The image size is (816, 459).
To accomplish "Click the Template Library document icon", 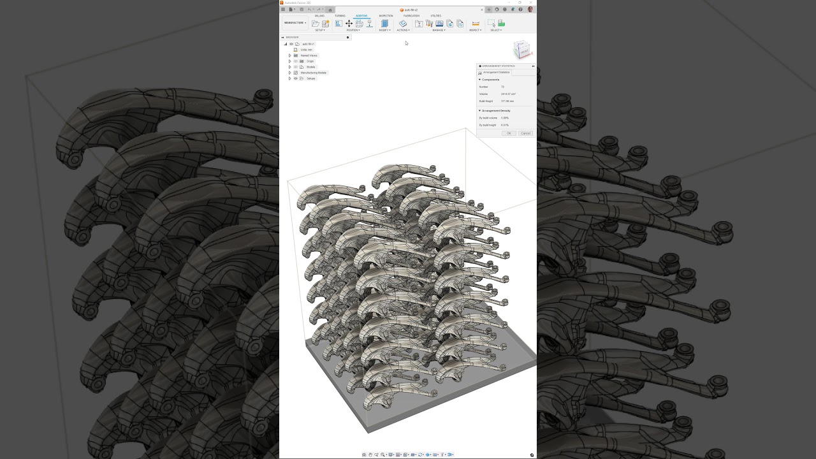I will point(460,24).
